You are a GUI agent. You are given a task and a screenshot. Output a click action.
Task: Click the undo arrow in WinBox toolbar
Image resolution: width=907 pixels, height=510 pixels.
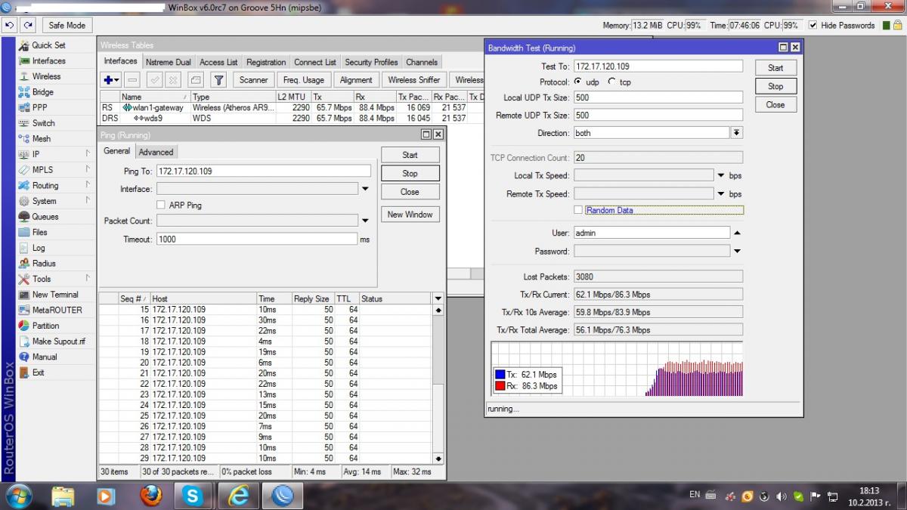tap(9, 25)
